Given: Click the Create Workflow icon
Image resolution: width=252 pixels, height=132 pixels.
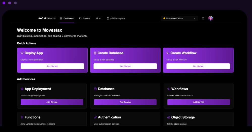Looking at the screenshot, I should [x=168, y=53].
